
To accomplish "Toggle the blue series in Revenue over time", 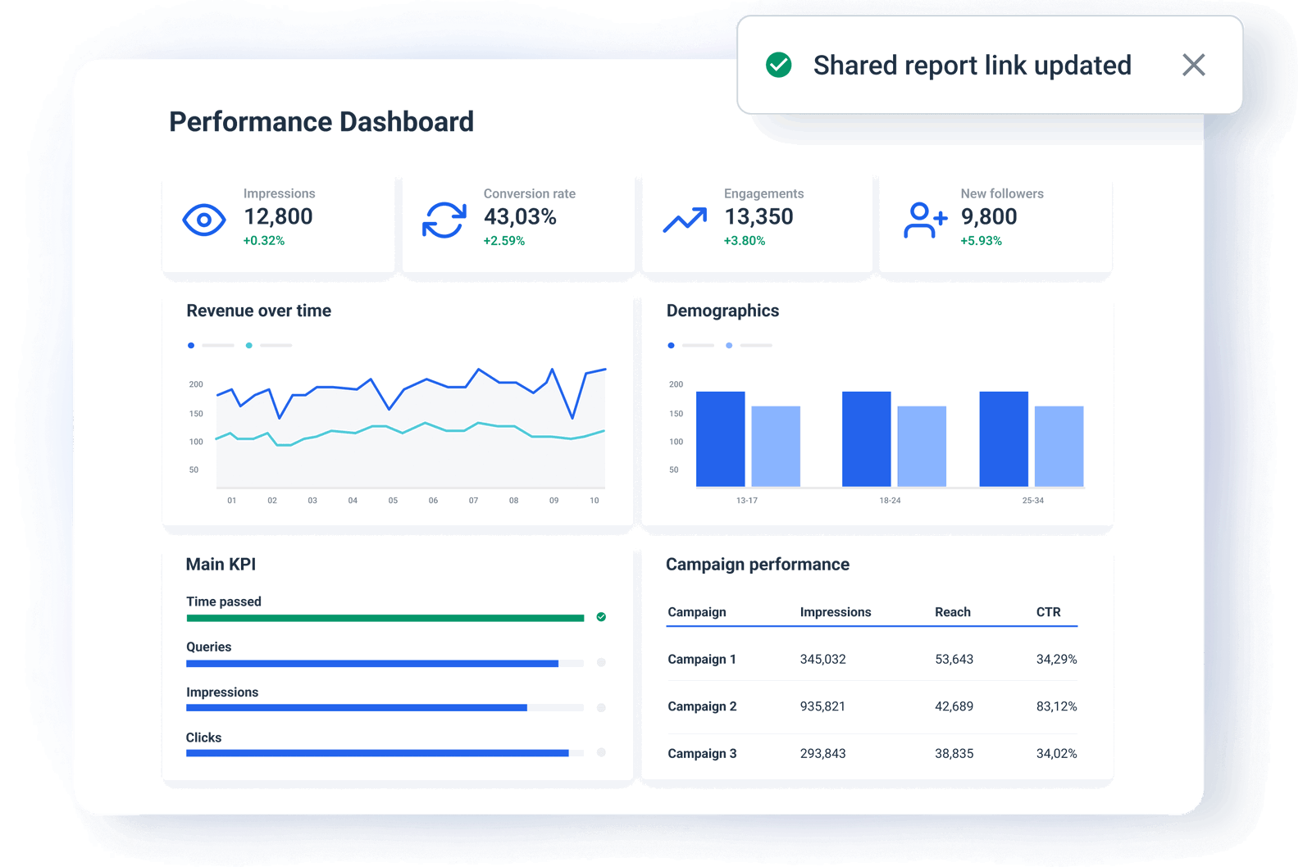I will [x=191, y=345].
